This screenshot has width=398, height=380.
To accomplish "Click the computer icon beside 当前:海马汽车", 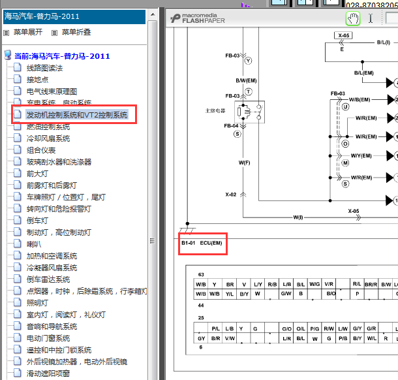I will pos(8,55).
